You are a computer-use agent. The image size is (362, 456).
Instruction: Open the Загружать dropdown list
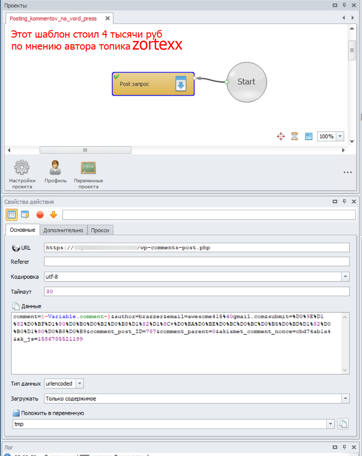tap(345, 398)
